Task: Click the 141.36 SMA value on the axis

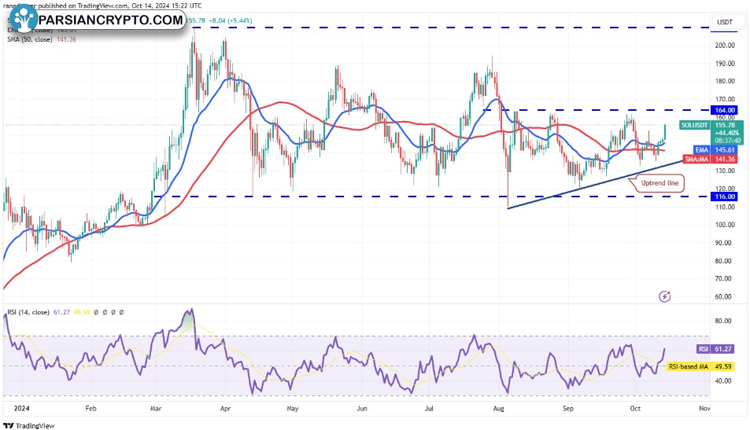Action: pyautogui.click(x=725, y=159)
